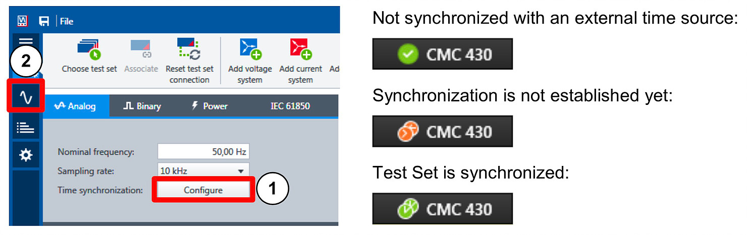Open the Sampling rate dropdown
Viewport: 747px width, 235px height.
[203, 171]
